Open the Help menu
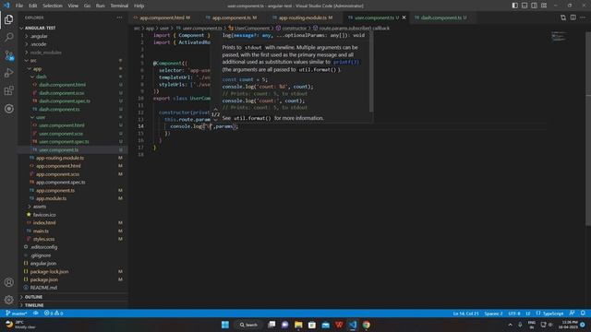Screen dimensions: 591x332 (x=139, y=6)
